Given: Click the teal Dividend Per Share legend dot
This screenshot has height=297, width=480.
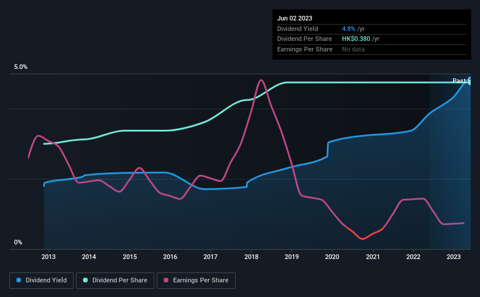Looking at the screenshot, I should (x=85, y=280).
